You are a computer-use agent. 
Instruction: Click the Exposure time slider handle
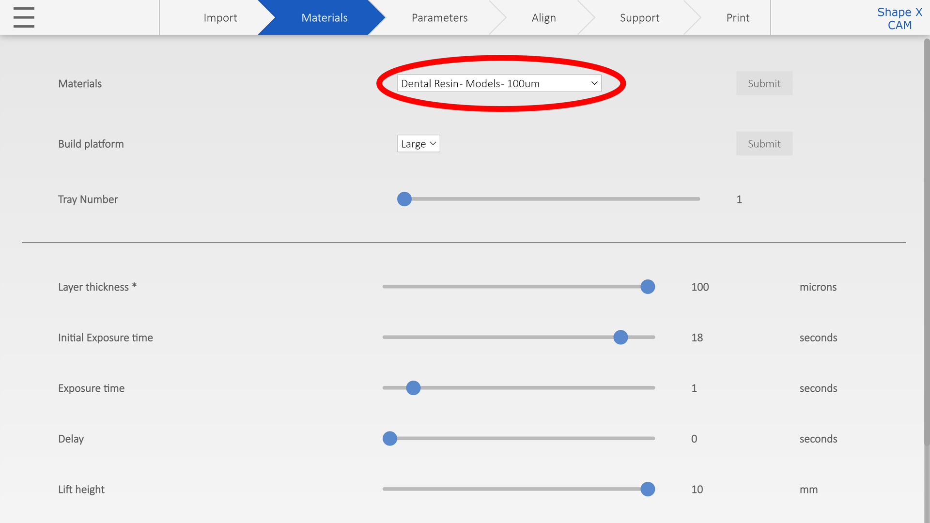[413, 388]
